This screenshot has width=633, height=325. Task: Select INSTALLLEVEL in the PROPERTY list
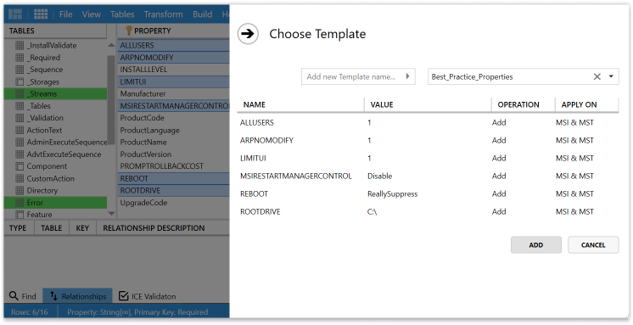174,70
